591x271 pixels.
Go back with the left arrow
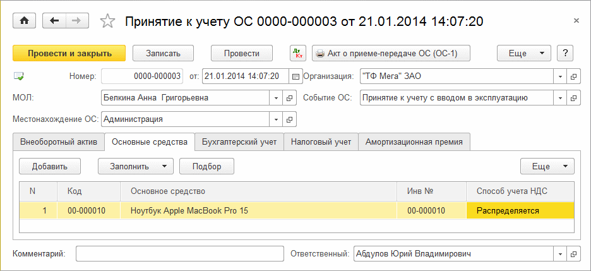click(54, 21)
